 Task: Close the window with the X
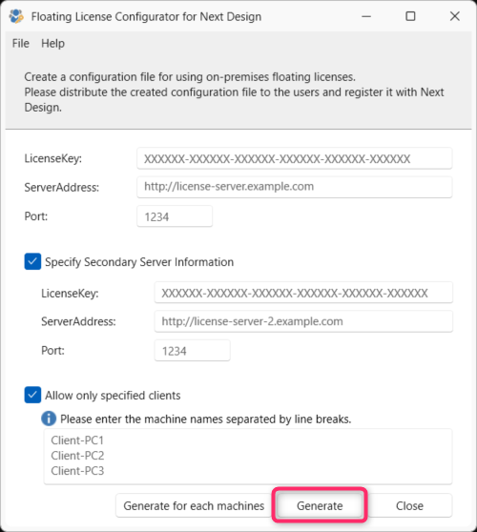coord(455,16)
